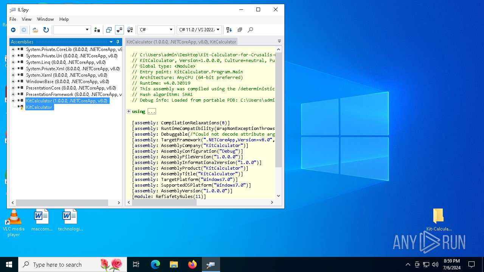Screen dimensions: 484x272
Task: Open the File menu
Action: [13, 19]
